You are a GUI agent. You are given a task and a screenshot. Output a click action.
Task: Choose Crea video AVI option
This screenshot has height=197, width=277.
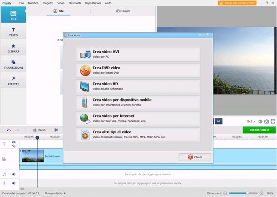138,54
